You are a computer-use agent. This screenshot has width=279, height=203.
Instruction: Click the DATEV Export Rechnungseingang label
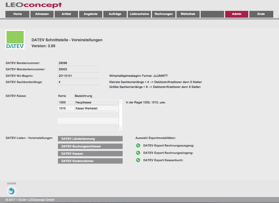[x=168, y=153]
